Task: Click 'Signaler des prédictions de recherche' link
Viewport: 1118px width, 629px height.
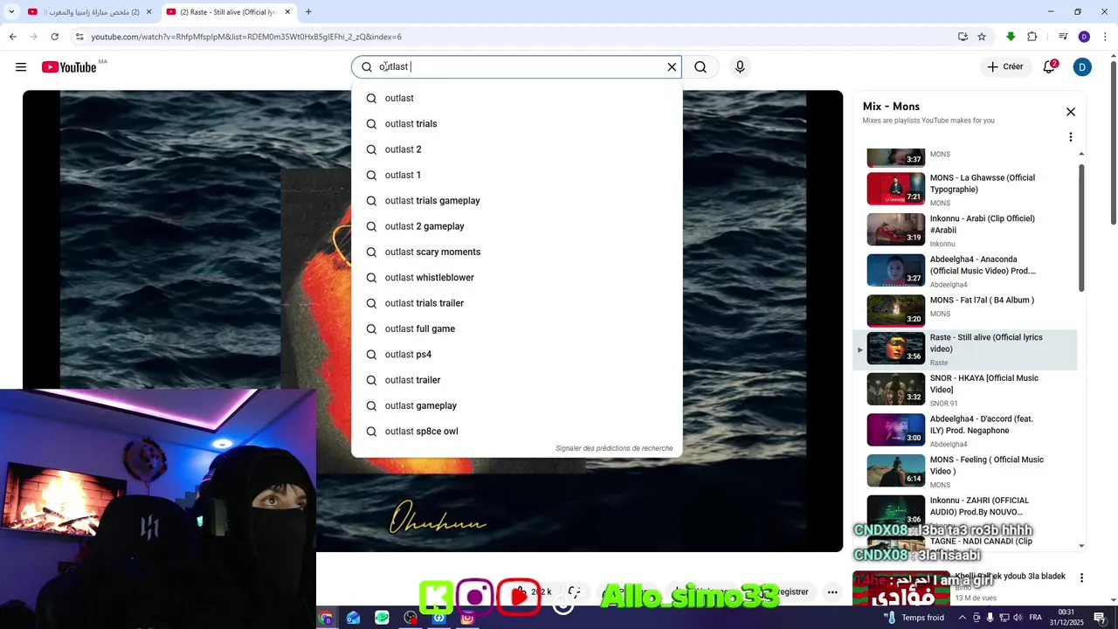Action: point(614,448)
